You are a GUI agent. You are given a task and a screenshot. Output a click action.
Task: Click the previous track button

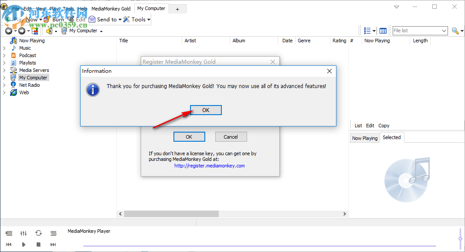coord(9,245)
